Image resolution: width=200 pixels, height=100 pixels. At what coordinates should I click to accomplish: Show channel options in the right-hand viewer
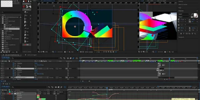tap(170, 52)
